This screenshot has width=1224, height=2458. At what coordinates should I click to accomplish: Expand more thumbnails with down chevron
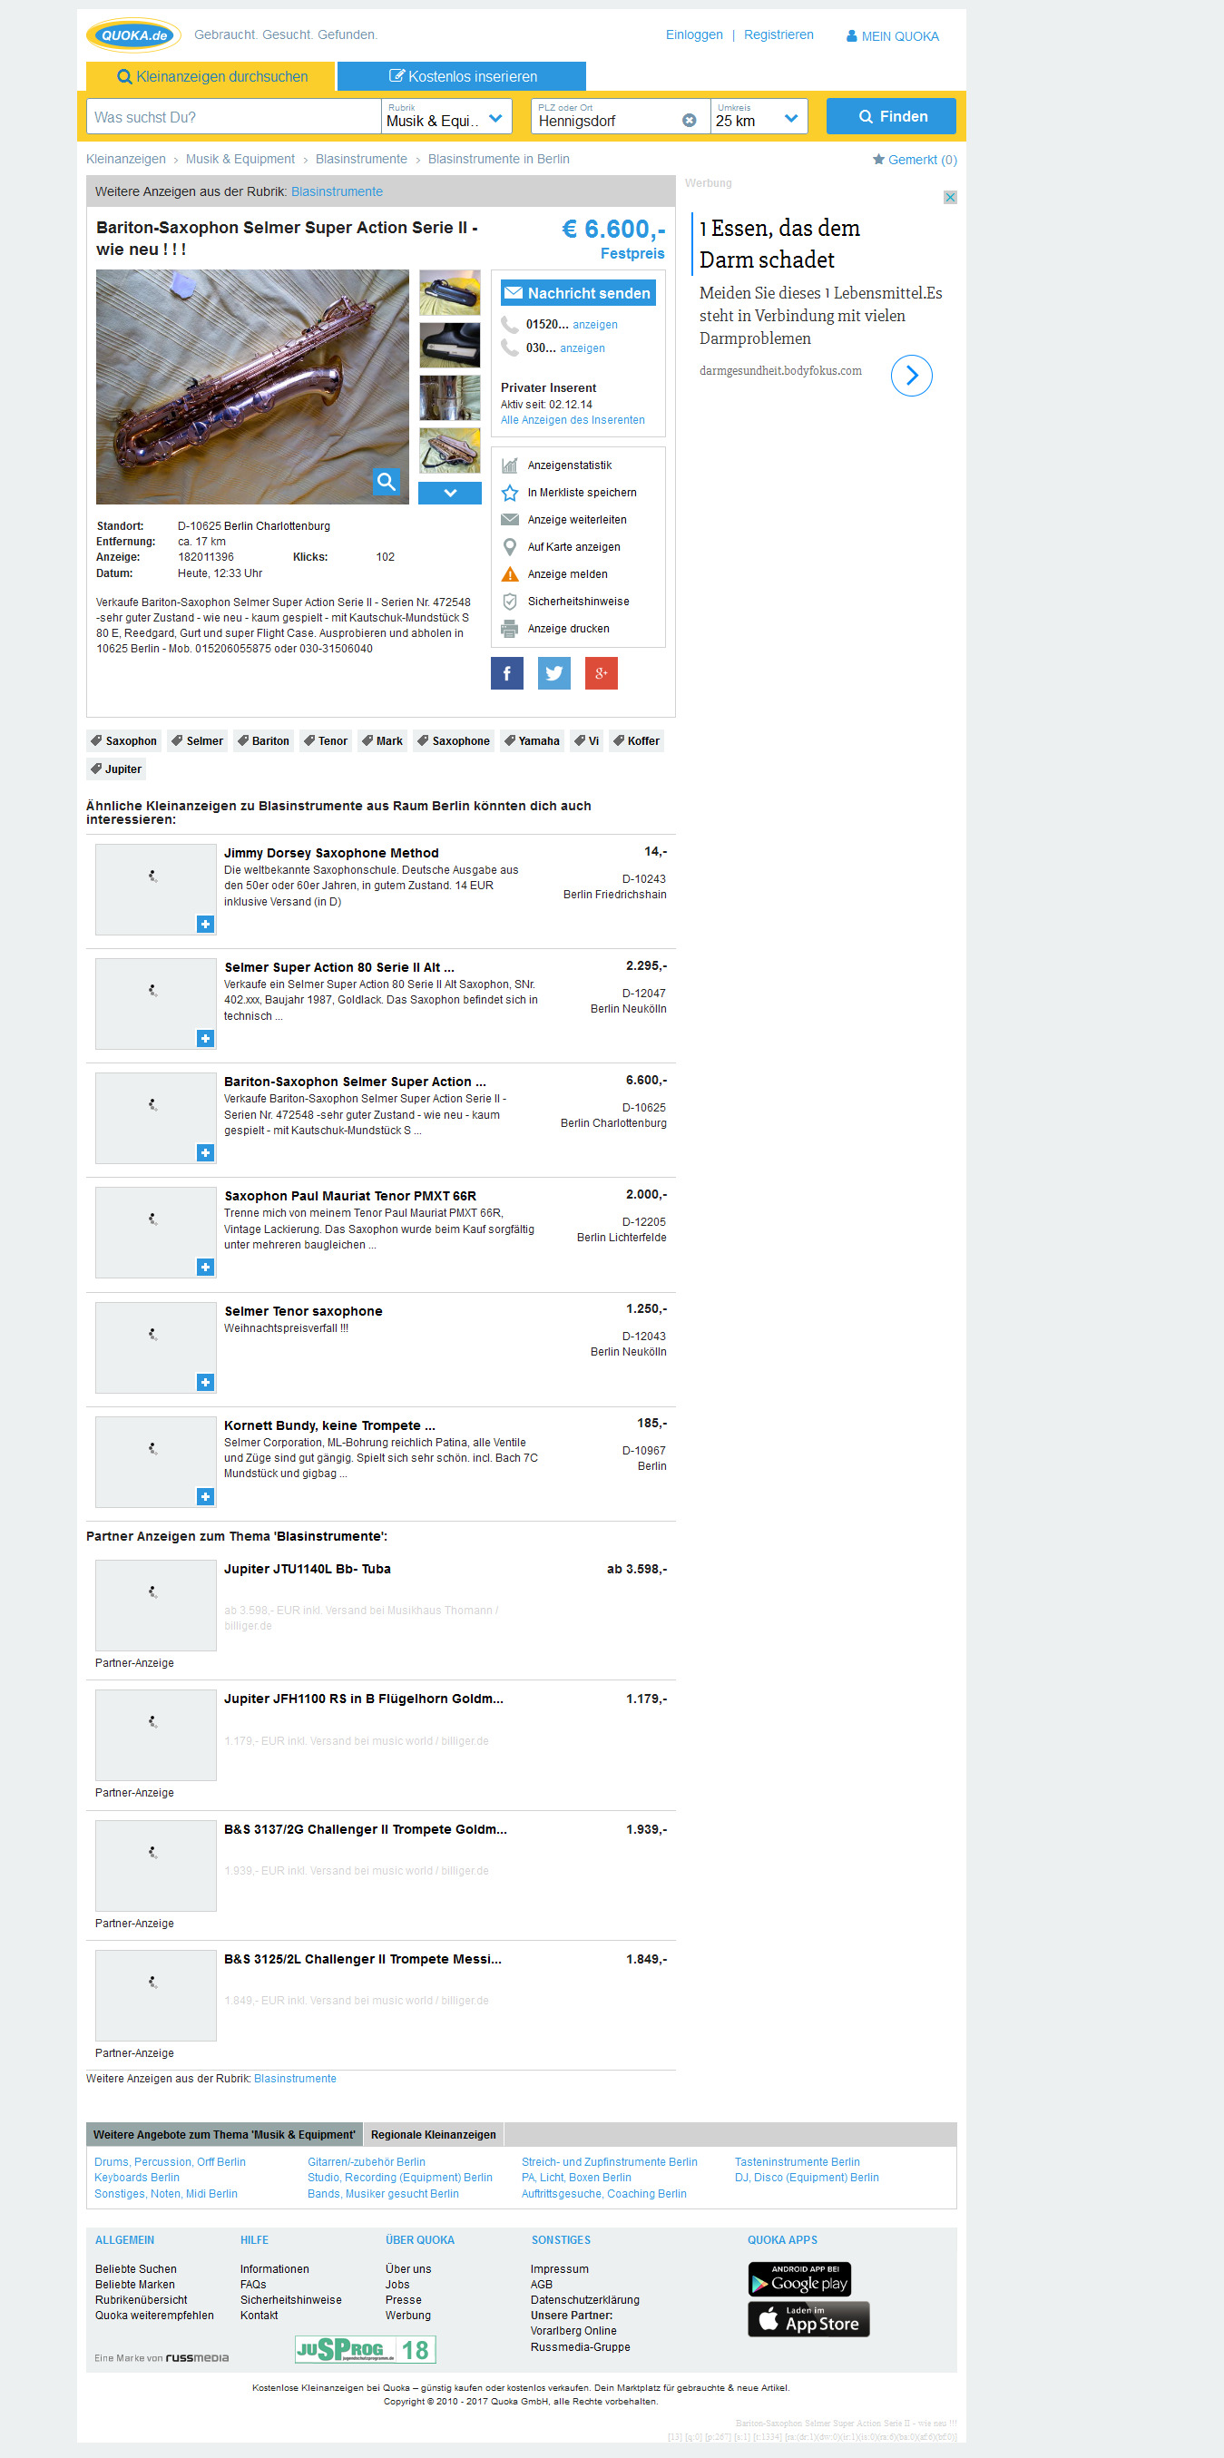(449, 494)
